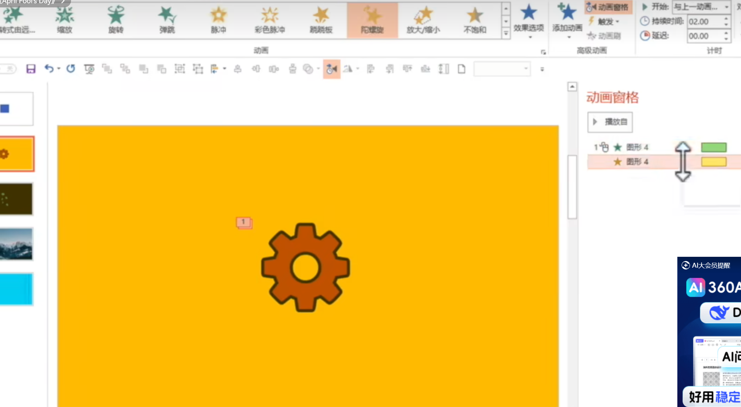Screen dimensions: 741x407
Task: Select the 陀螺旋 spin animation effect
Action: pos(372,20)
